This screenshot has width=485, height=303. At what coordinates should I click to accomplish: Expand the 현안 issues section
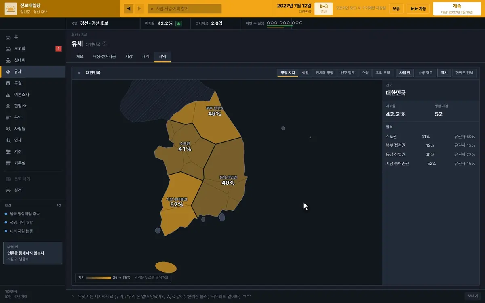click(x=32, y=205)
